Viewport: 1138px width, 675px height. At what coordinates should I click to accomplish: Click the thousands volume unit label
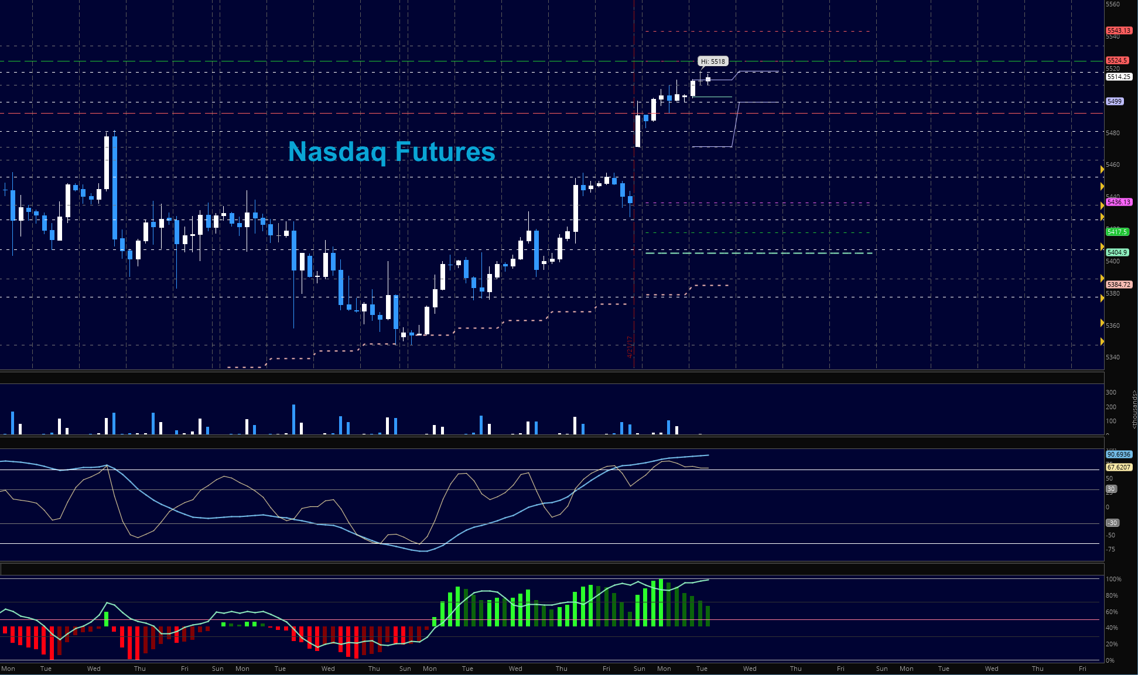1134,410
